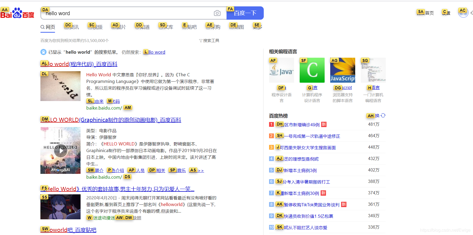Open hot item 快递员收到价值1.5亿包裹

coord(304,216)
